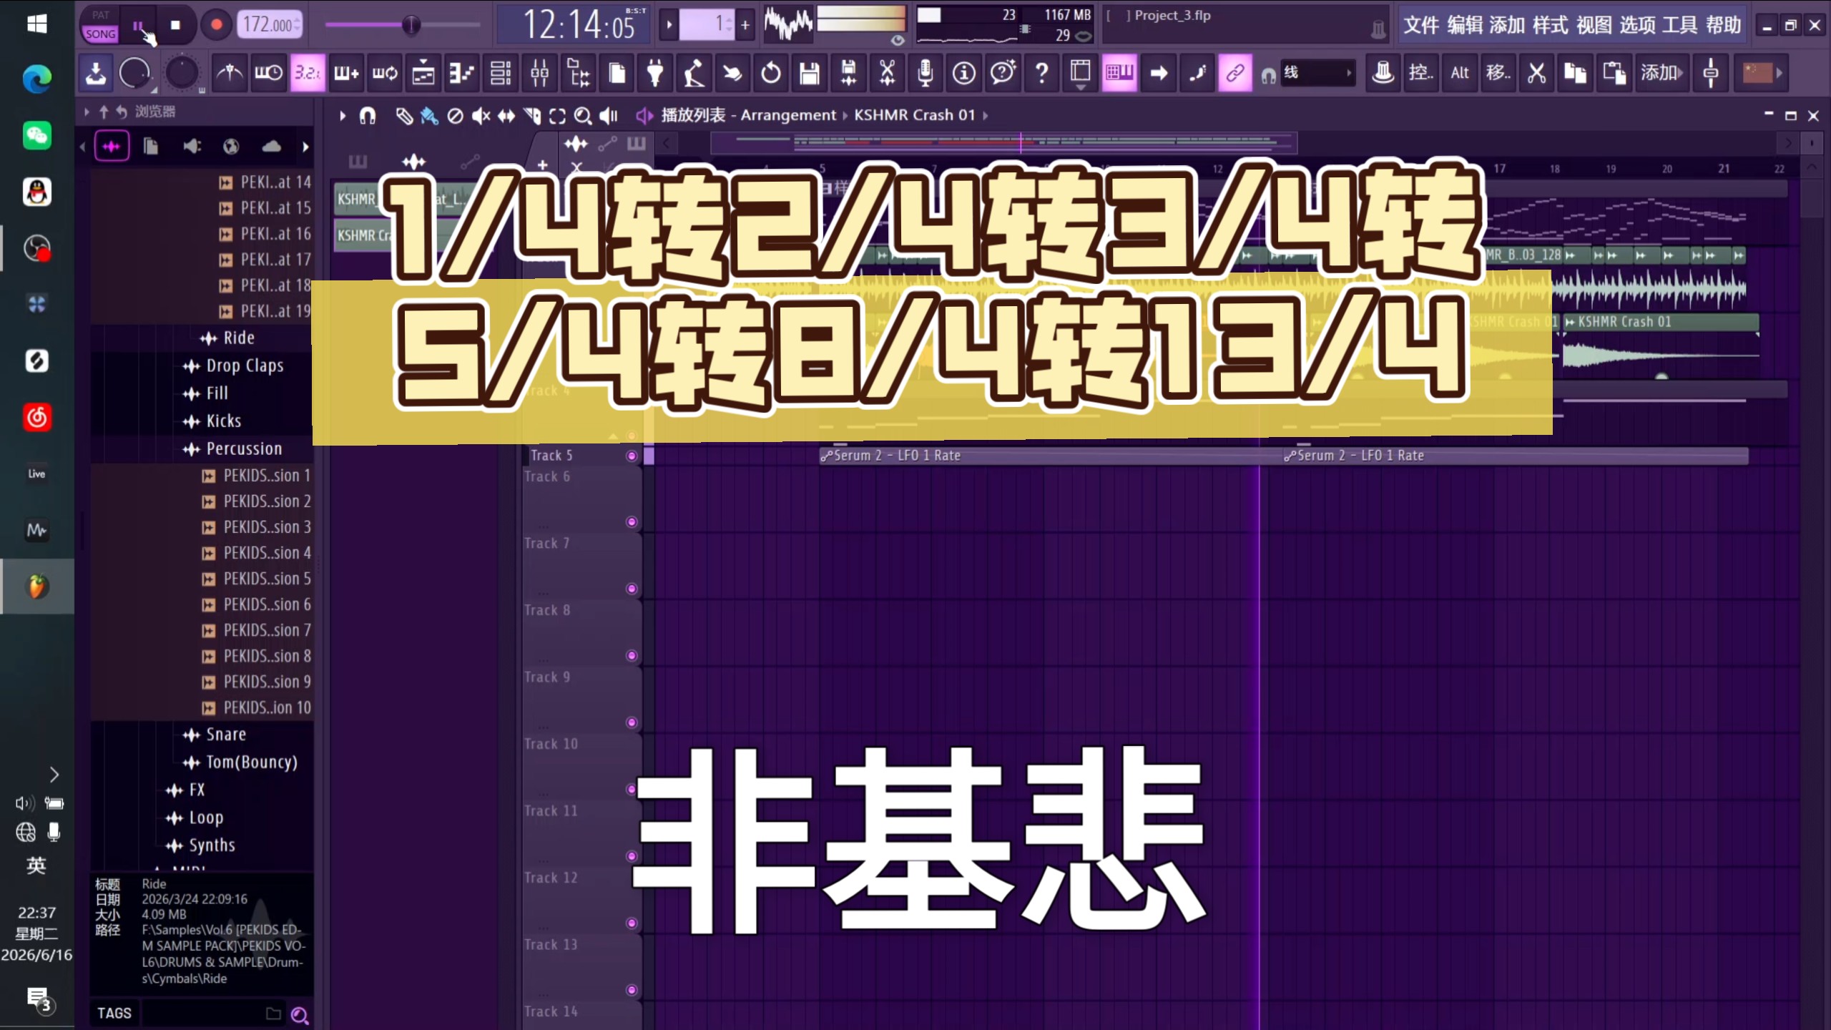Collapse the Percussion folder
Image resolution: width=1831 pixels, height=1030 pixels.
tap(232, 448)
